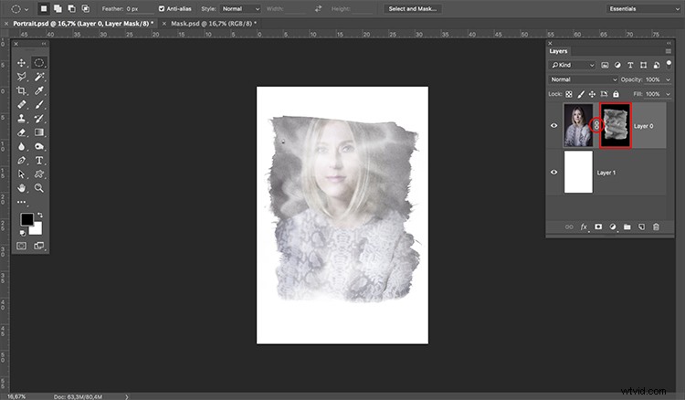Select the Eraser tool
The image size is (685, 400).
click(21, 132)
